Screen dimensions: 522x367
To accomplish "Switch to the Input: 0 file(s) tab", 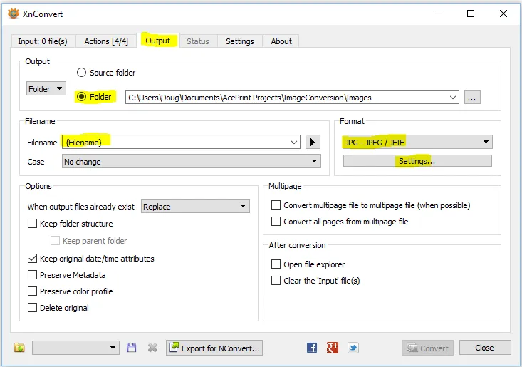I will point(43,41).
